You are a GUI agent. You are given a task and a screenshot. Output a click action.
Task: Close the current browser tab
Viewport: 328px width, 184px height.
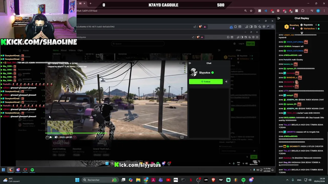pos(84,3)
